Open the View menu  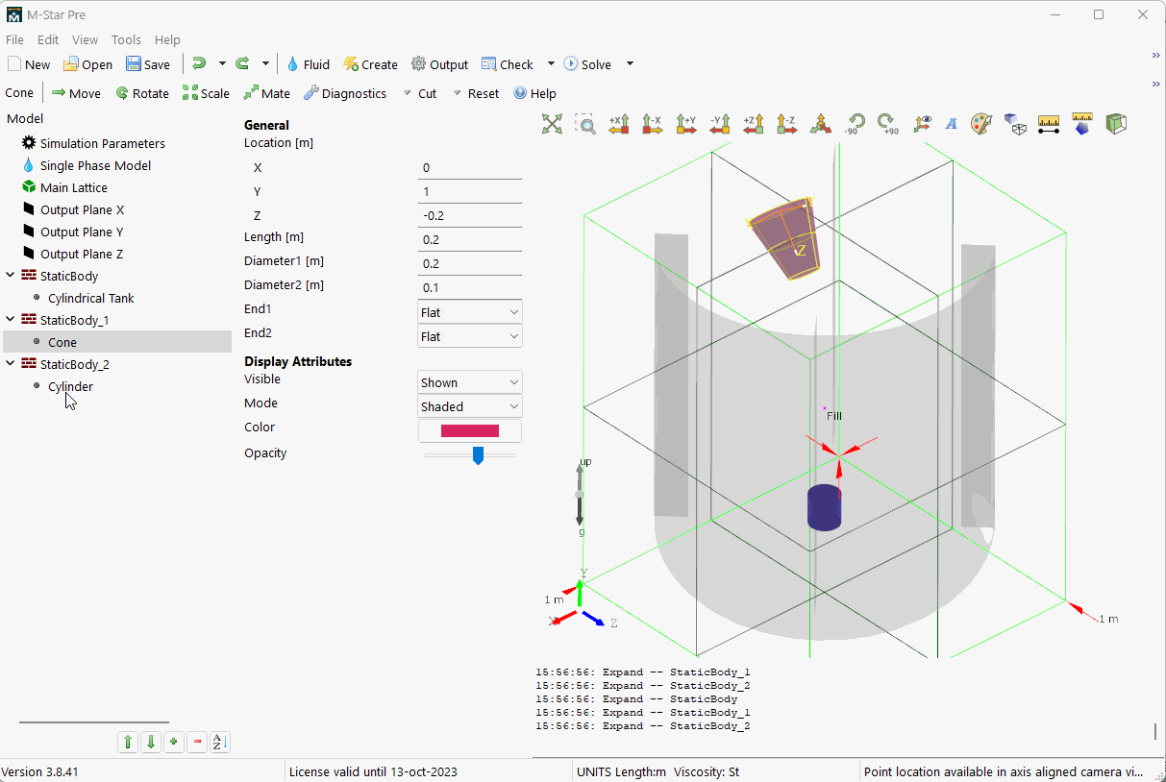click(86, 39)
